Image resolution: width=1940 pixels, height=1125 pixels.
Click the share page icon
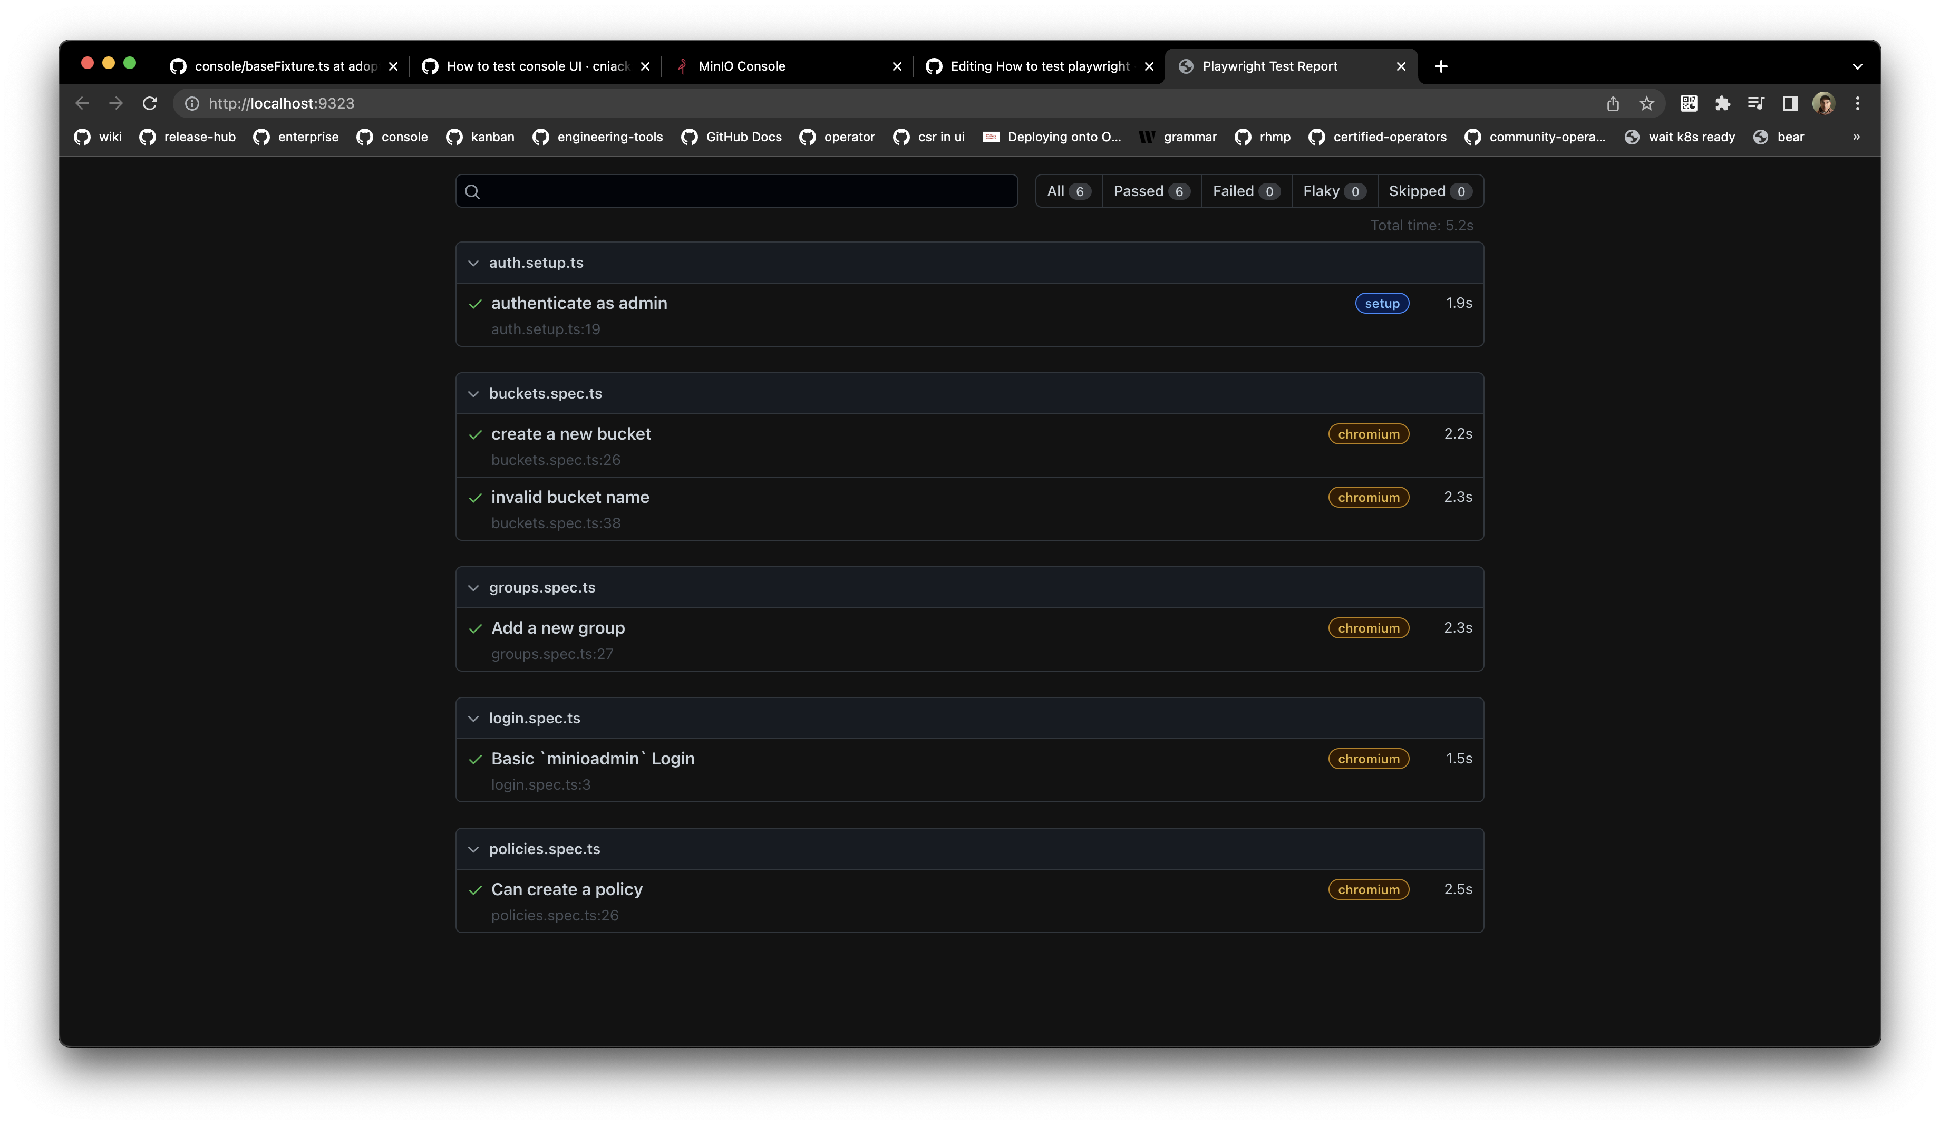1613,103
